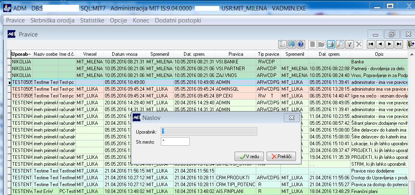415x195 pixels.
Task: Open Dodatni postopki menu
Action: click(x=178, y=20)
